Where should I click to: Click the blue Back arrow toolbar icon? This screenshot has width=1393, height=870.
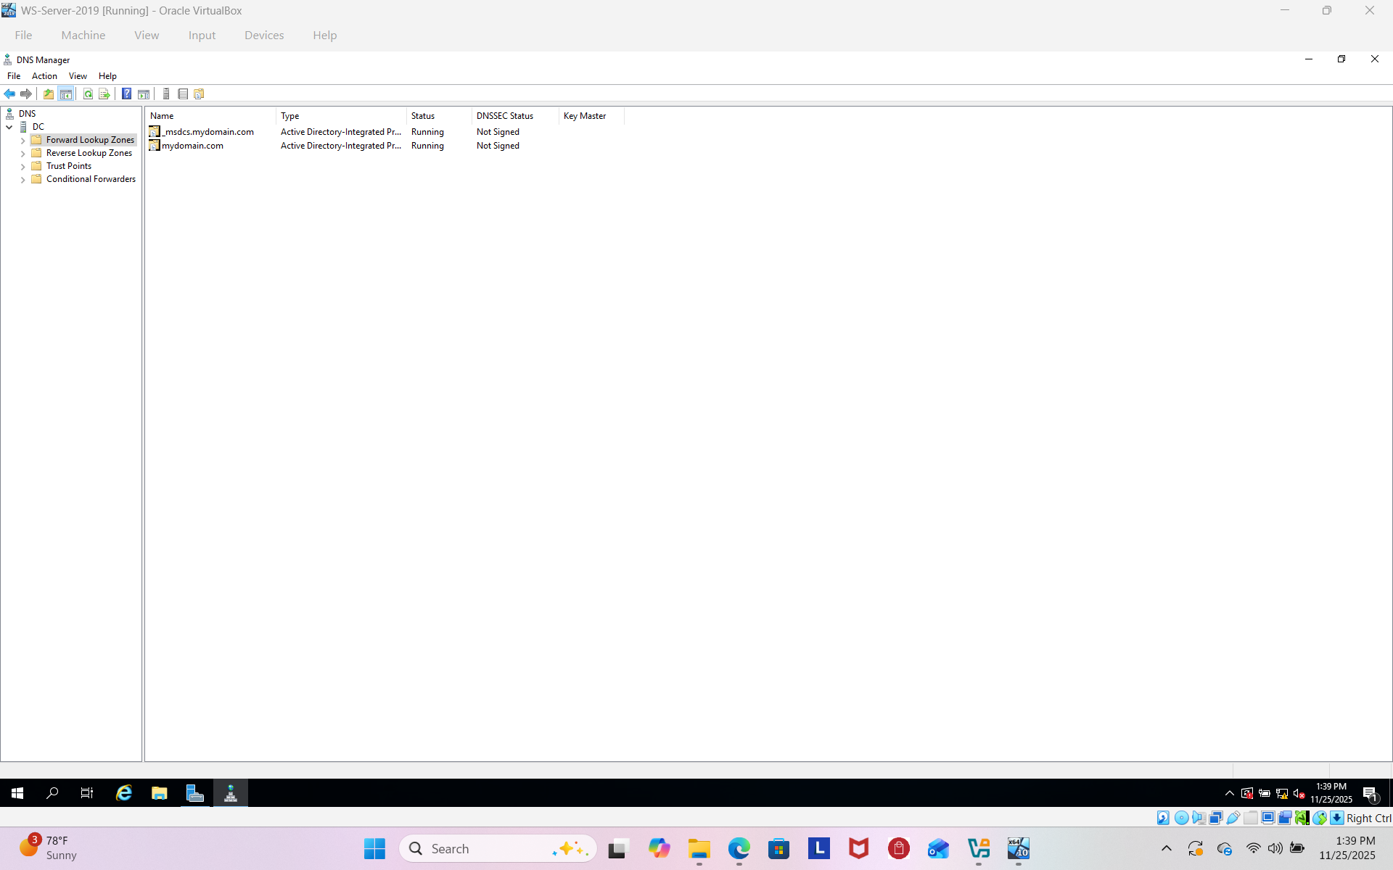click(x=9, y=94)
